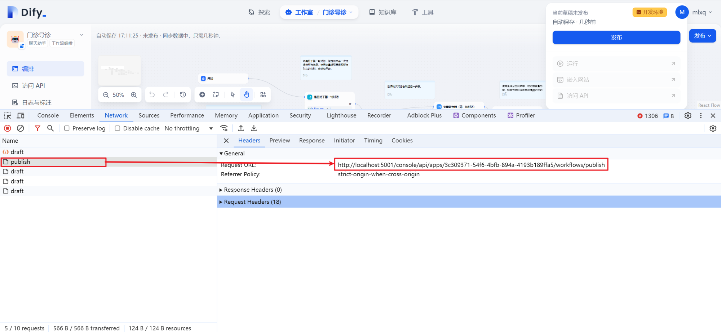Open the No throttling dropdown
Screen dimensions: 721x332
188,128
